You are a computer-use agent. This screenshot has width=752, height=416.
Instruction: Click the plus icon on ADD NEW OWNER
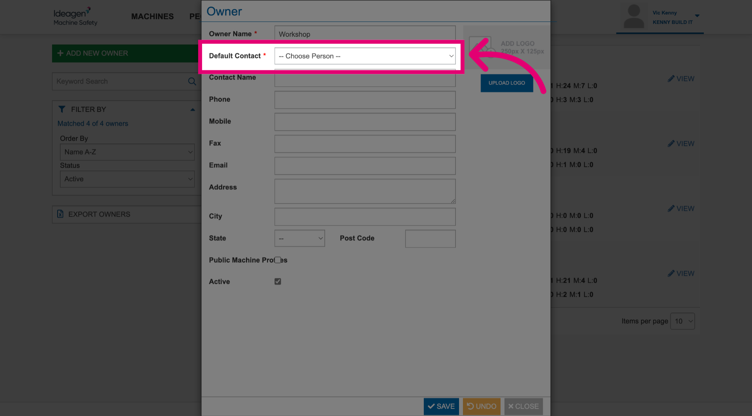[x=60, y=53]
